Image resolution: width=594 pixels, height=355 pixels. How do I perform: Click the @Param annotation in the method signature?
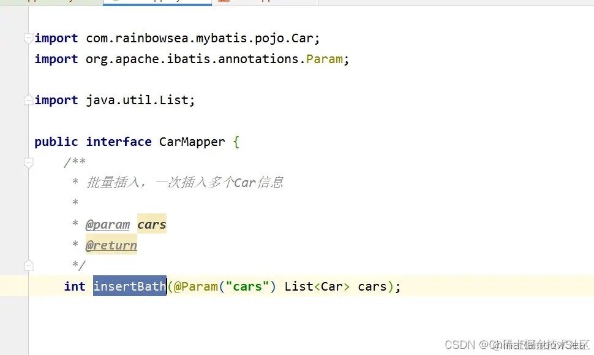[196, 286]
